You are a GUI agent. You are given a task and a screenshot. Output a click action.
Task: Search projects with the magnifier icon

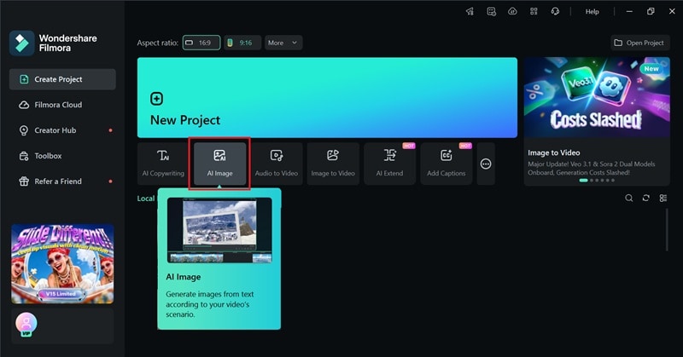(628, 199)
